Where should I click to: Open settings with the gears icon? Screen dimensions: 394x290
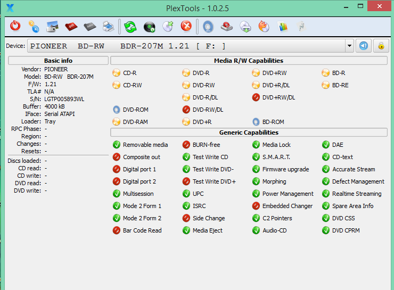coord(34,27)
